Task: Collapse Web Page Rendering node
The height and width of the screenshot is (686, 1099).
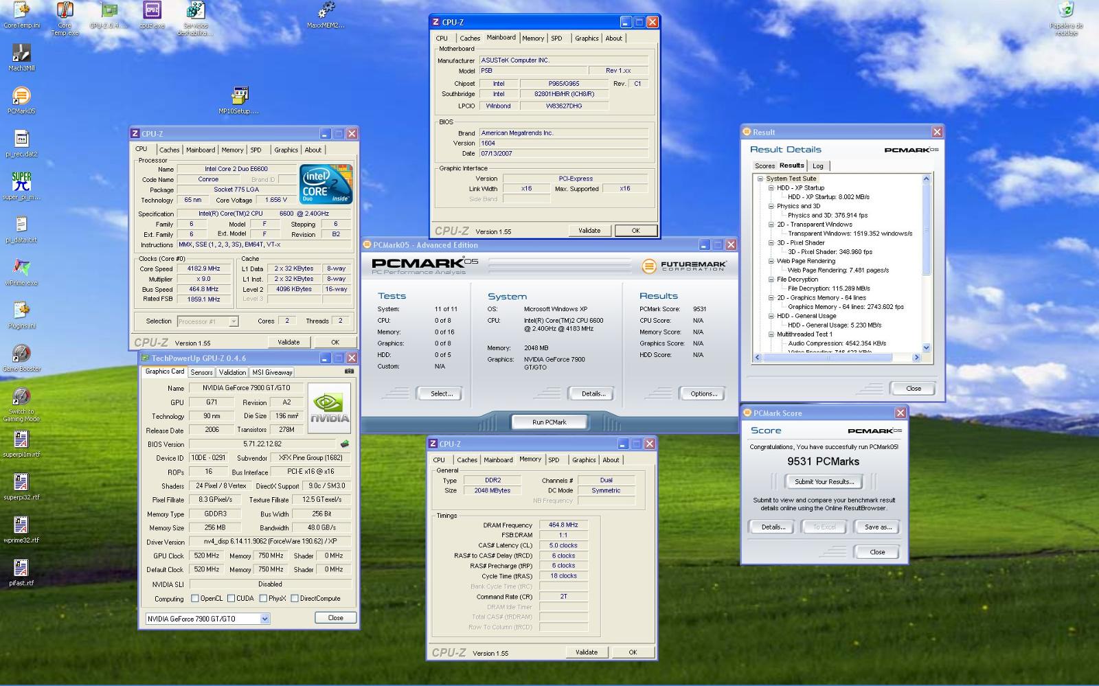Action: tap(771, 261)
